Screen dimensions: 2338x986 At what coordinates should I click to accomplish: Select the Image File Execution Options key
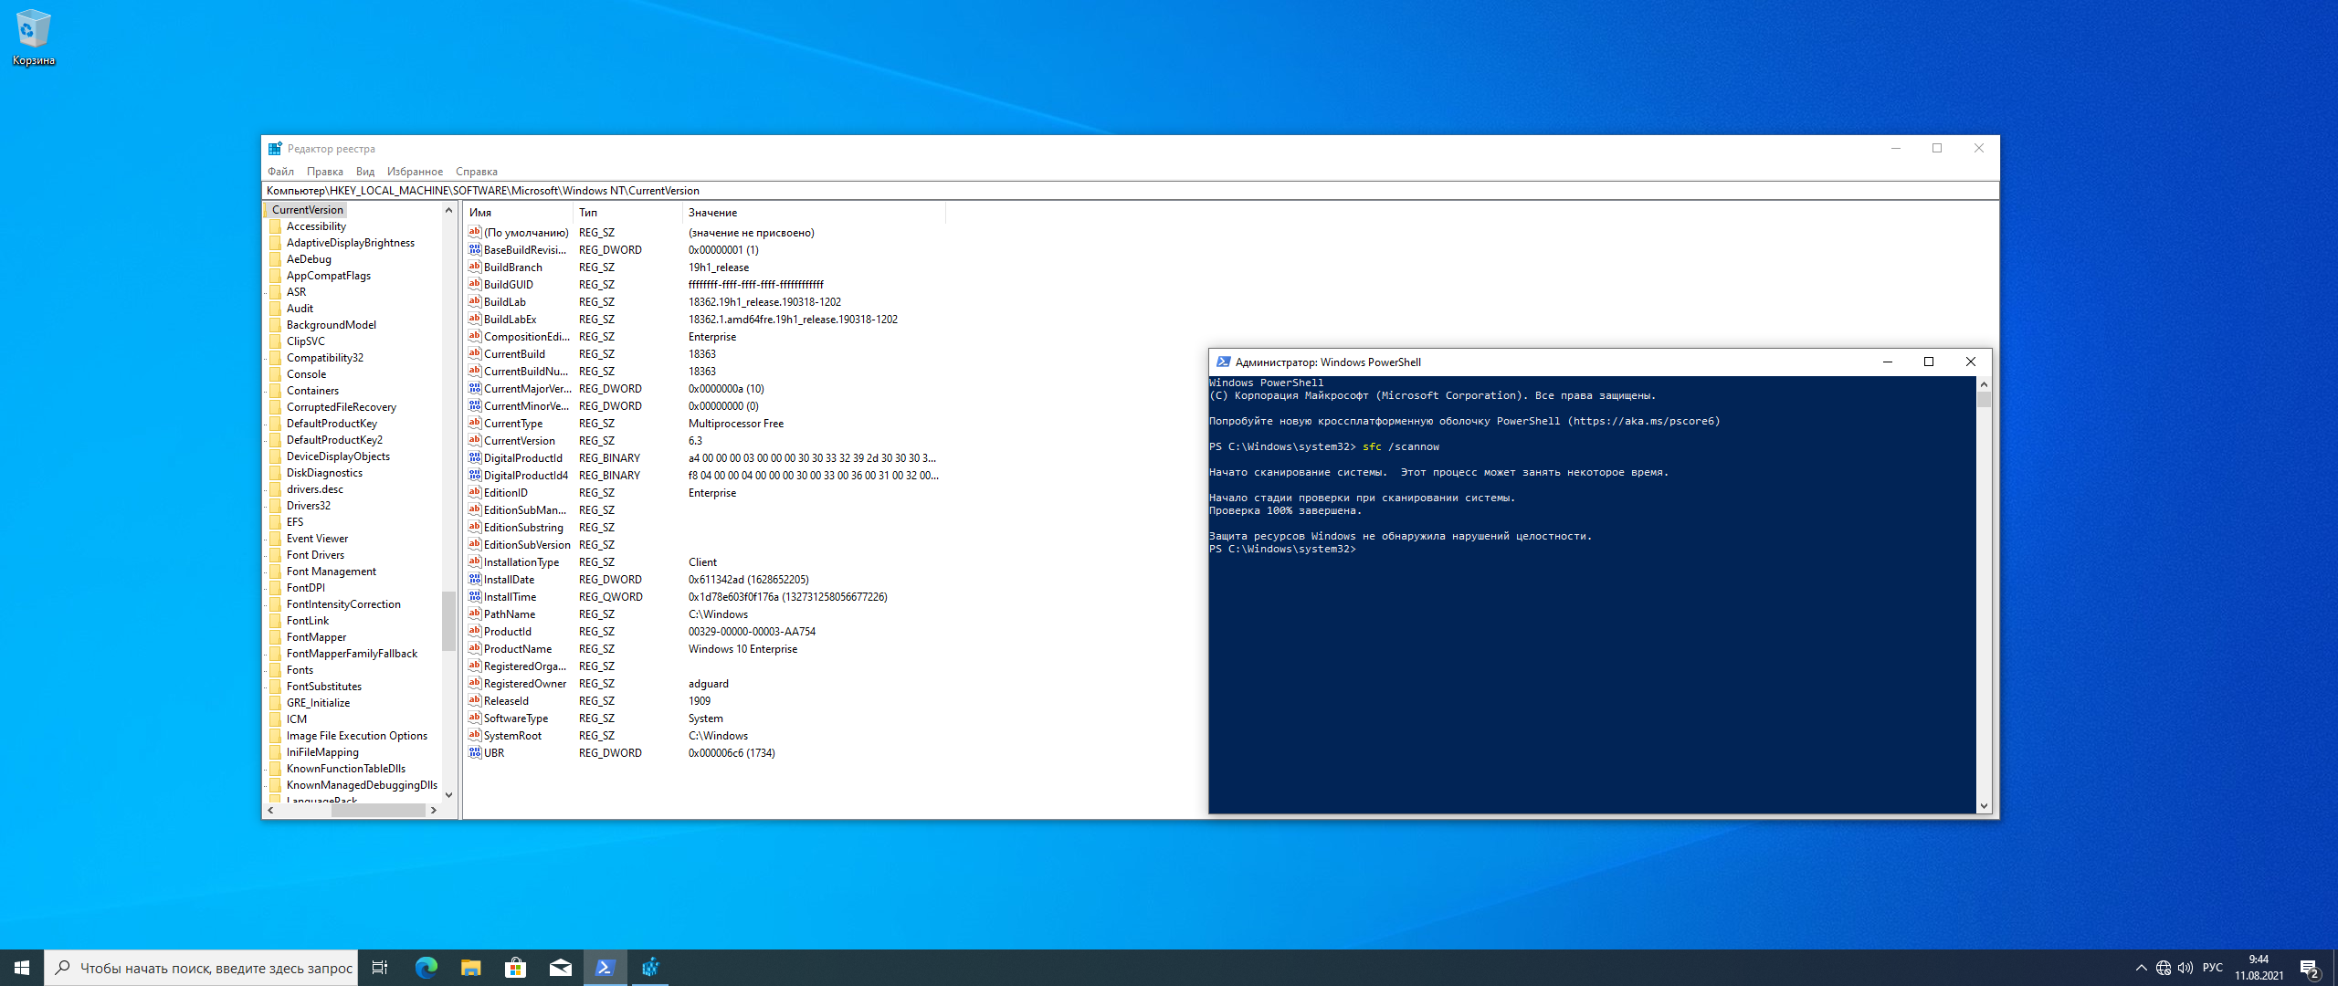(356, 736)
